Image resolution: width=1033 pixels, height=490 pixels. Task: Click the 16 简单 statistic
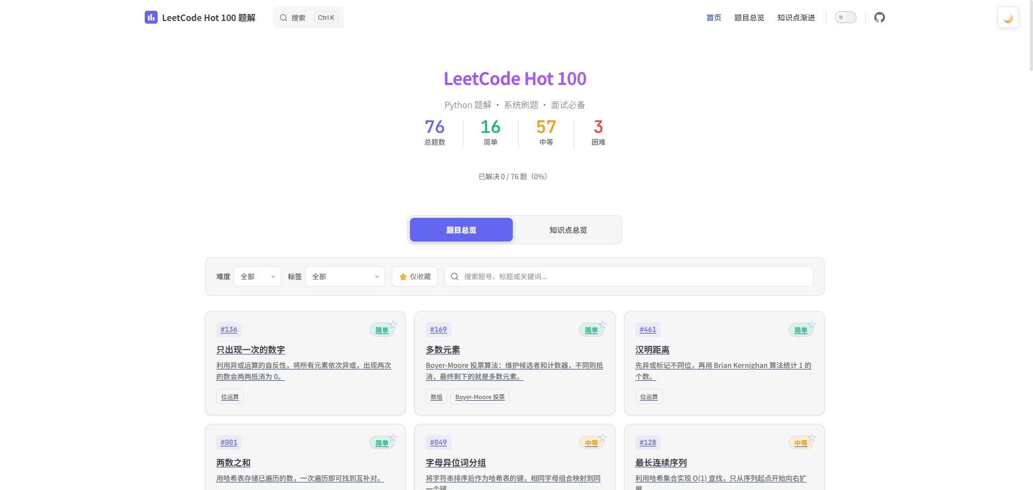click(x=490, y=132)
